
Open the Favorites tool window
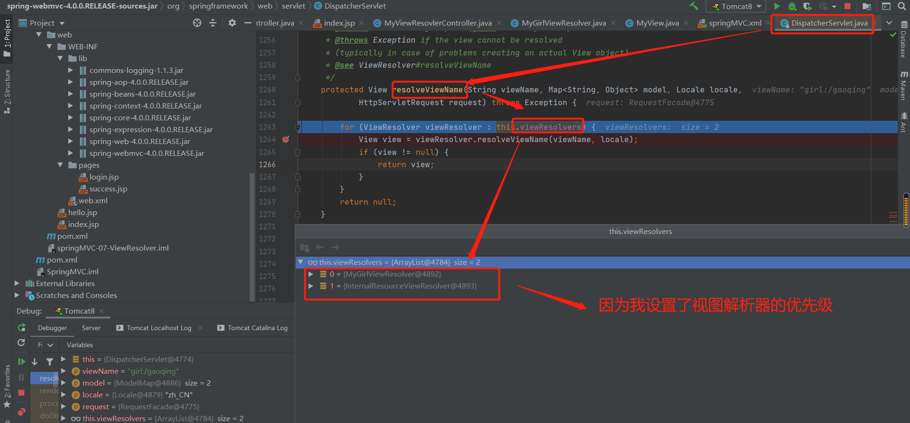pos(7,386)
